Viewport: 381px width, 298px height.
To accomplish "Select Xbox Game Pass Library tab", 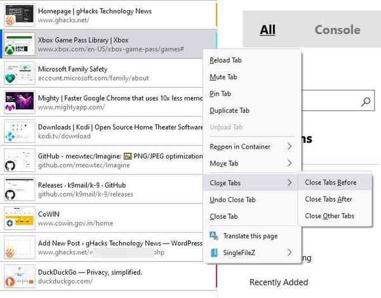I will click(x=109, y=44).
